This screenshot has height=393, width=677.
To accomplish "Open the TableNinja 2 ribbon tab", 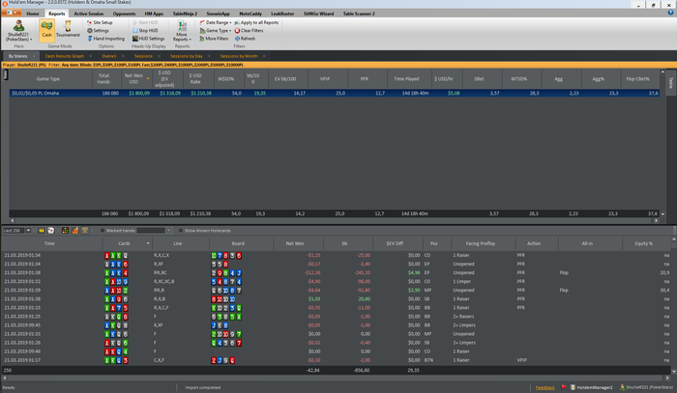I will click(185, 14).
